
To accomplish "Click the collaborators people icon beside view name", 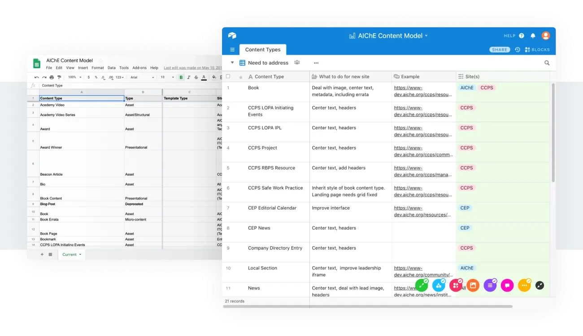I will 297,62.
